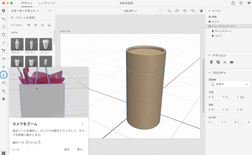Toggle the render preview icon

point(201,11)
